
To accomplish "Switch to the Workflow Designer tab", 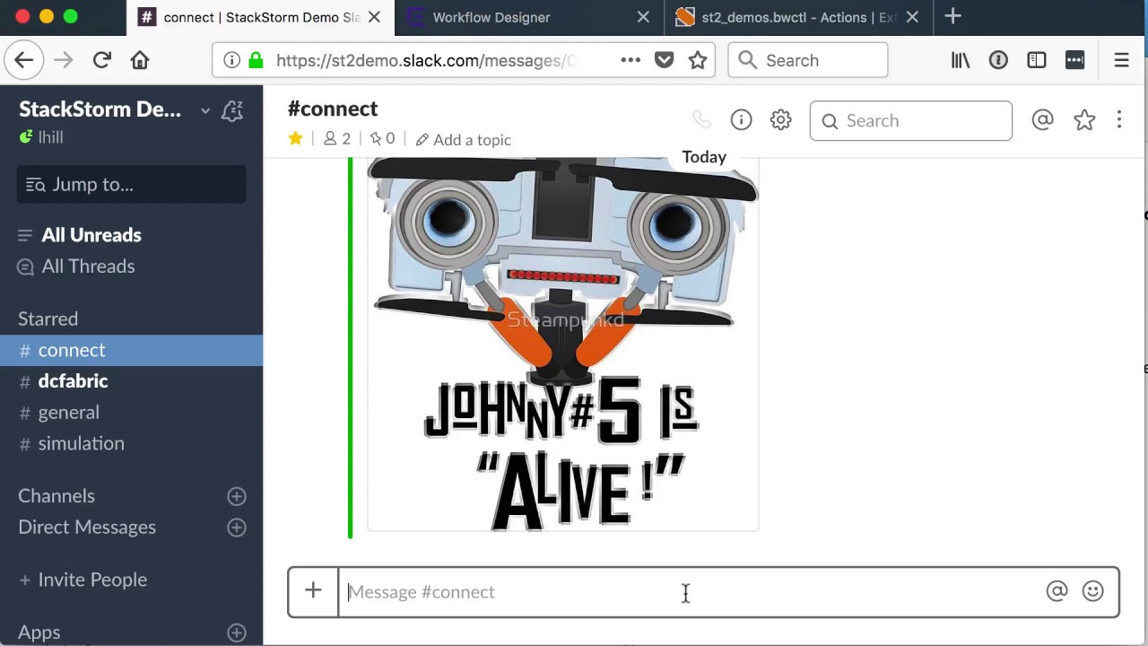I will 529,17.
